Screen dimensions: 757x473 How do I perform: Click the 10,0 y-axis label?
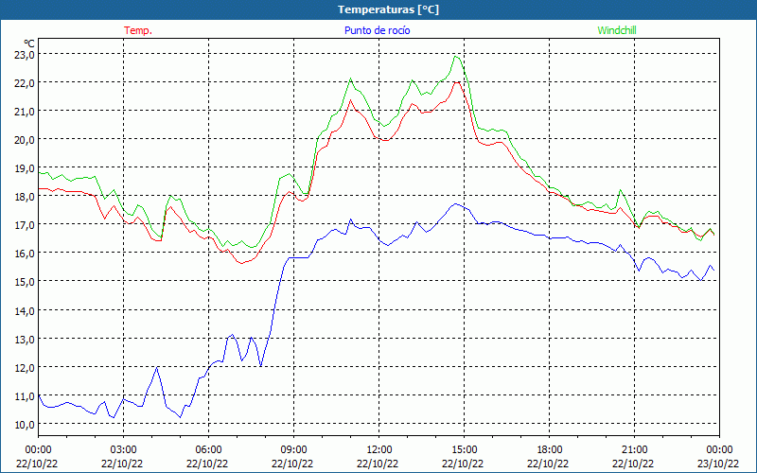[25, 425]
